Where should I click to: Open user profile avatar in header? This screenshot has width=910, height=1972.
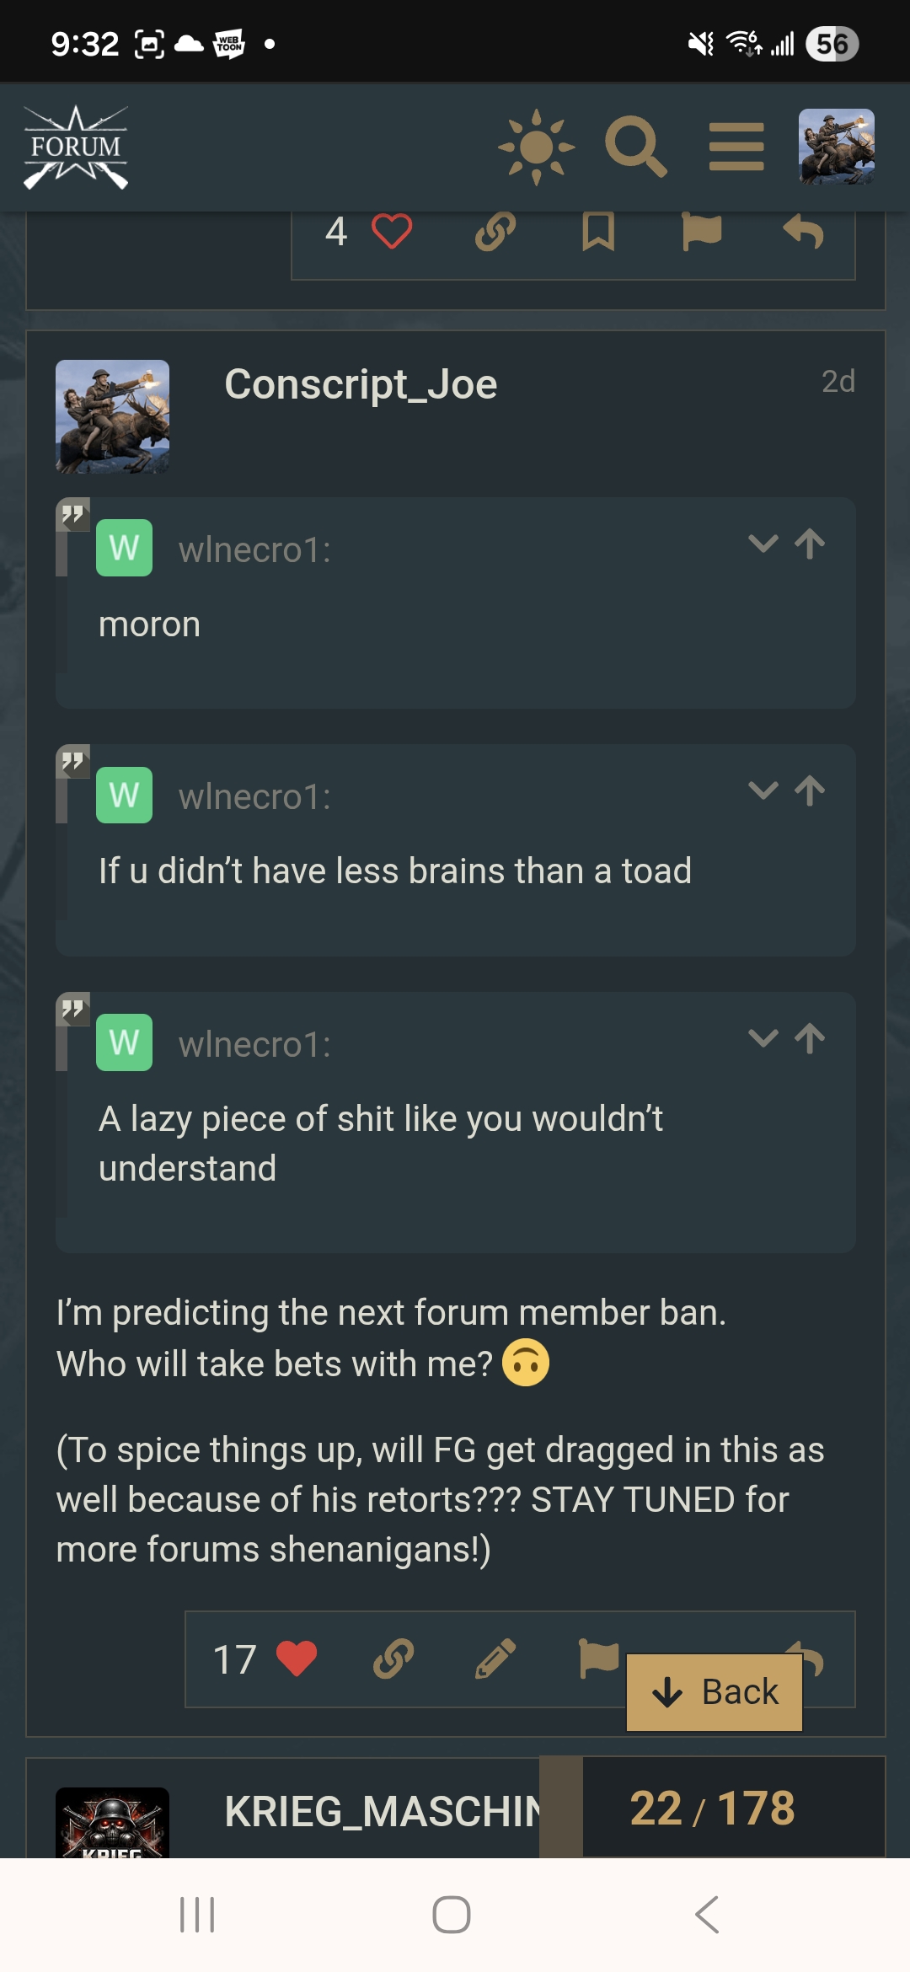(x=836, y=147)
